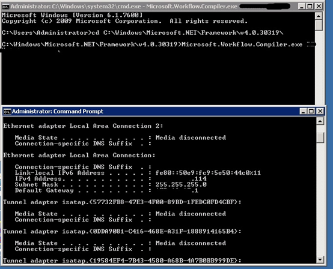Click the top cmd window's scrollbar thumb
This screenshot has height=269, width=333.
(x=319, y=25)
